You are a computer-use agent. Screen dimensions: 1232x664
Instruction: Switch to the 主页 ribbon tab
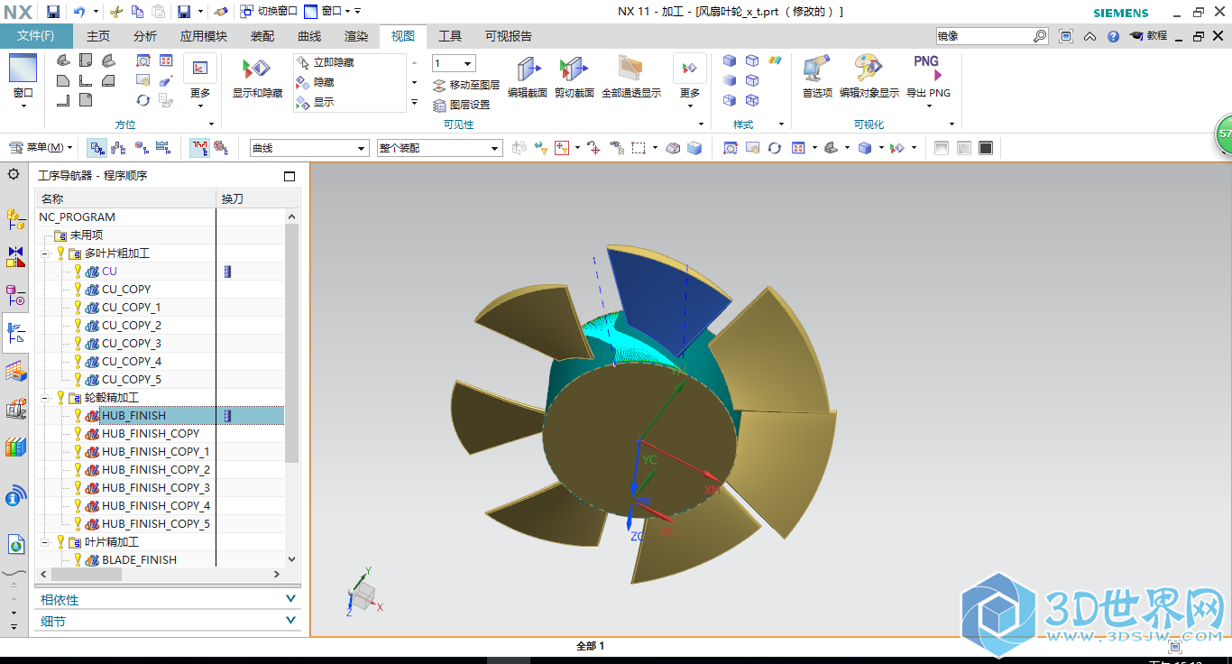(98, 36)
